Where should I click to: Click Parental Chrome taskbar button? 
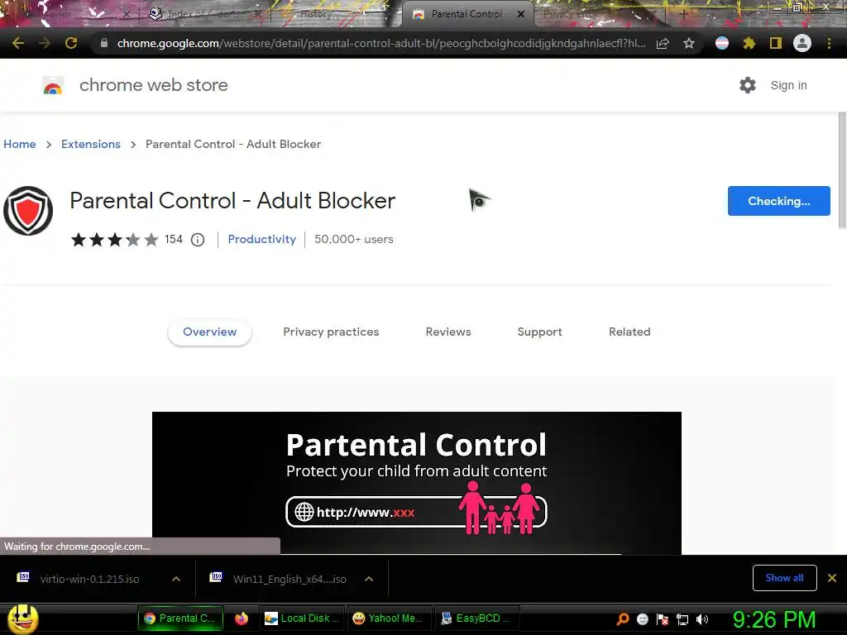(180, 618)
